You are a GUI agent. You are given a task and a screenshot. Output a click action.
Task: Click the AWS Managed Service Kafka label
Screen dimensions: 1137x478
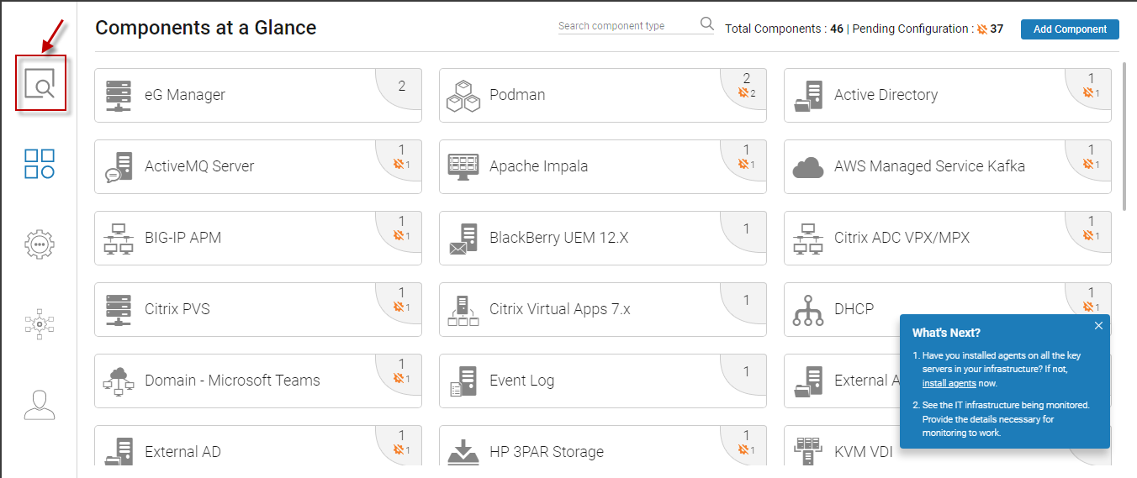tap(929, 166)
